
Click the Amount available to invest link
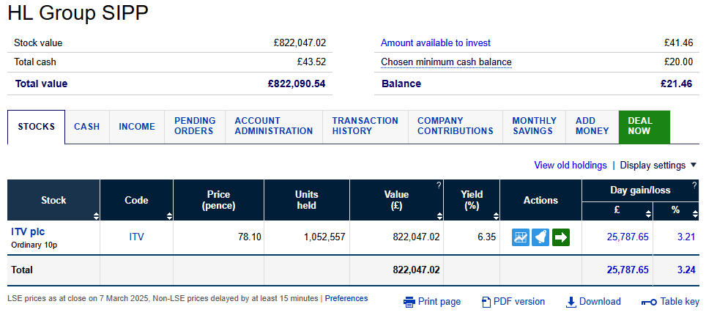(436, 42)
